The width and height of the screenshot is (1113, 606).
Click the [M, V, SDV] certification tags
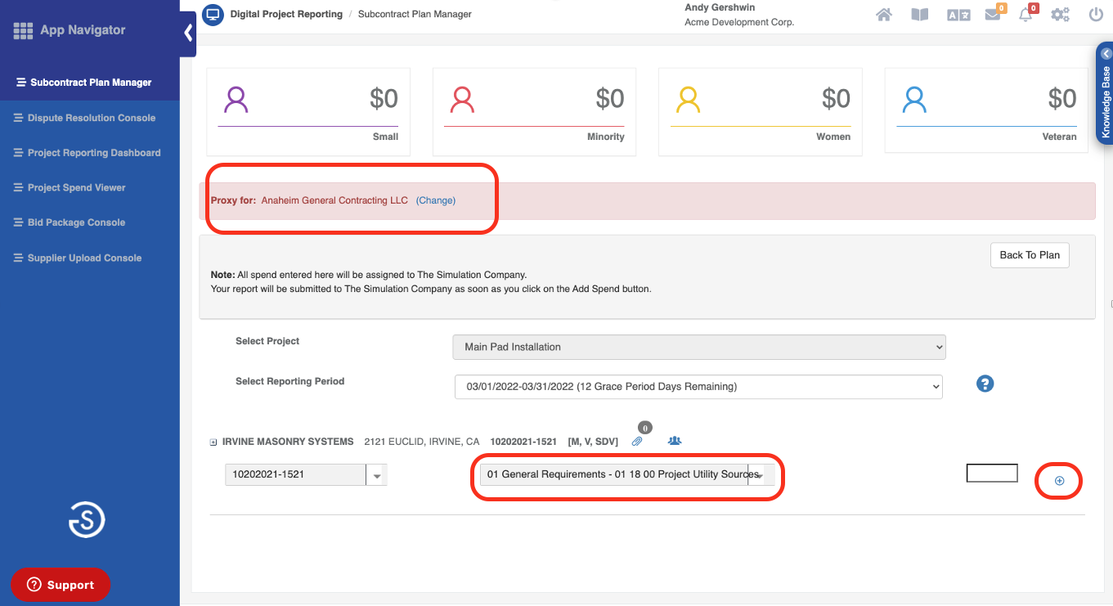tap(593, 442)
